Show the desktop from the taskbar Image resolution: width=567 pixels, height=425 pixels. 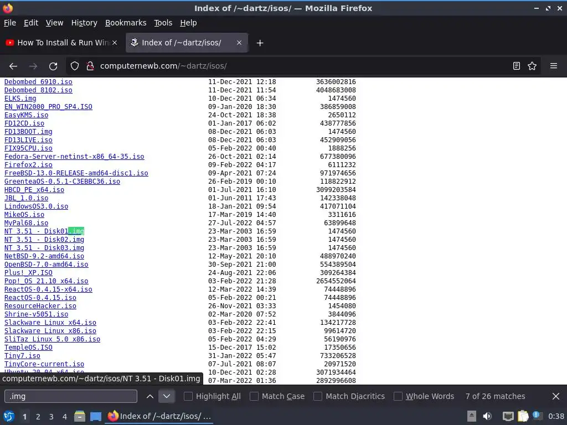(96, 416)
